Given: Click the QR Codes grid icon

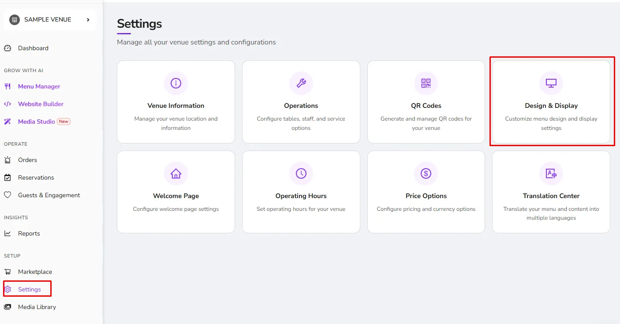Looking at the screenshot, I should pyautogui.click(x=426, y=83).
